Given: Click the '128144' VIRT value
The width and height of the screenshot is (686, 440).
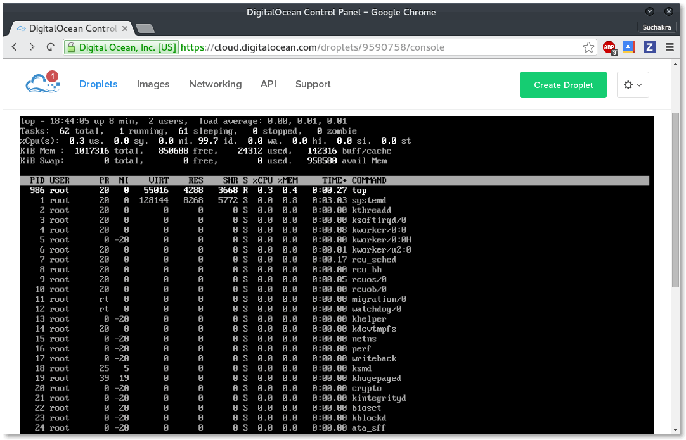Looking at the screenshot, I should click(x=153, y=200).
